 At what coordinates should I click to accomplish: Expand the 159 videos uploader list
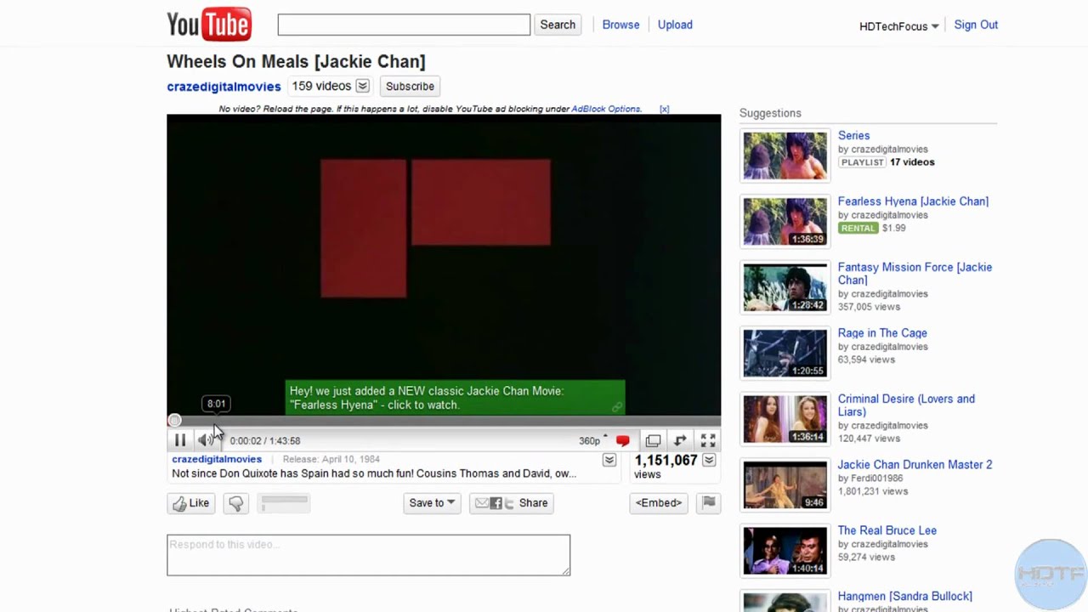[x=362, y=86]
